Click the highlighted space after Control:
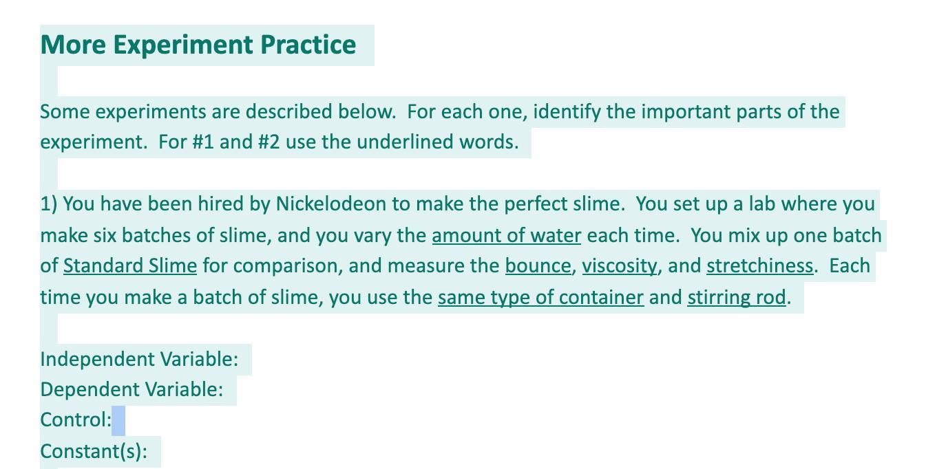The image size is (946, 469). 118,420
